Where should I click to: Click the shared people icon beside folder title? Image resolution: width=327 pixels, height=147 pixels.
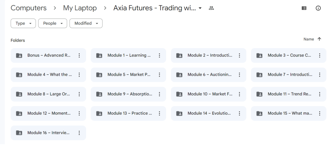[211, 8]
